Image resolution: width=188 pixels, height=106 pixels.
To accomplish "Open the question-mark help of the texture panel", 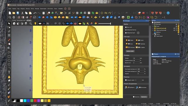I will (x=146, y=21).
